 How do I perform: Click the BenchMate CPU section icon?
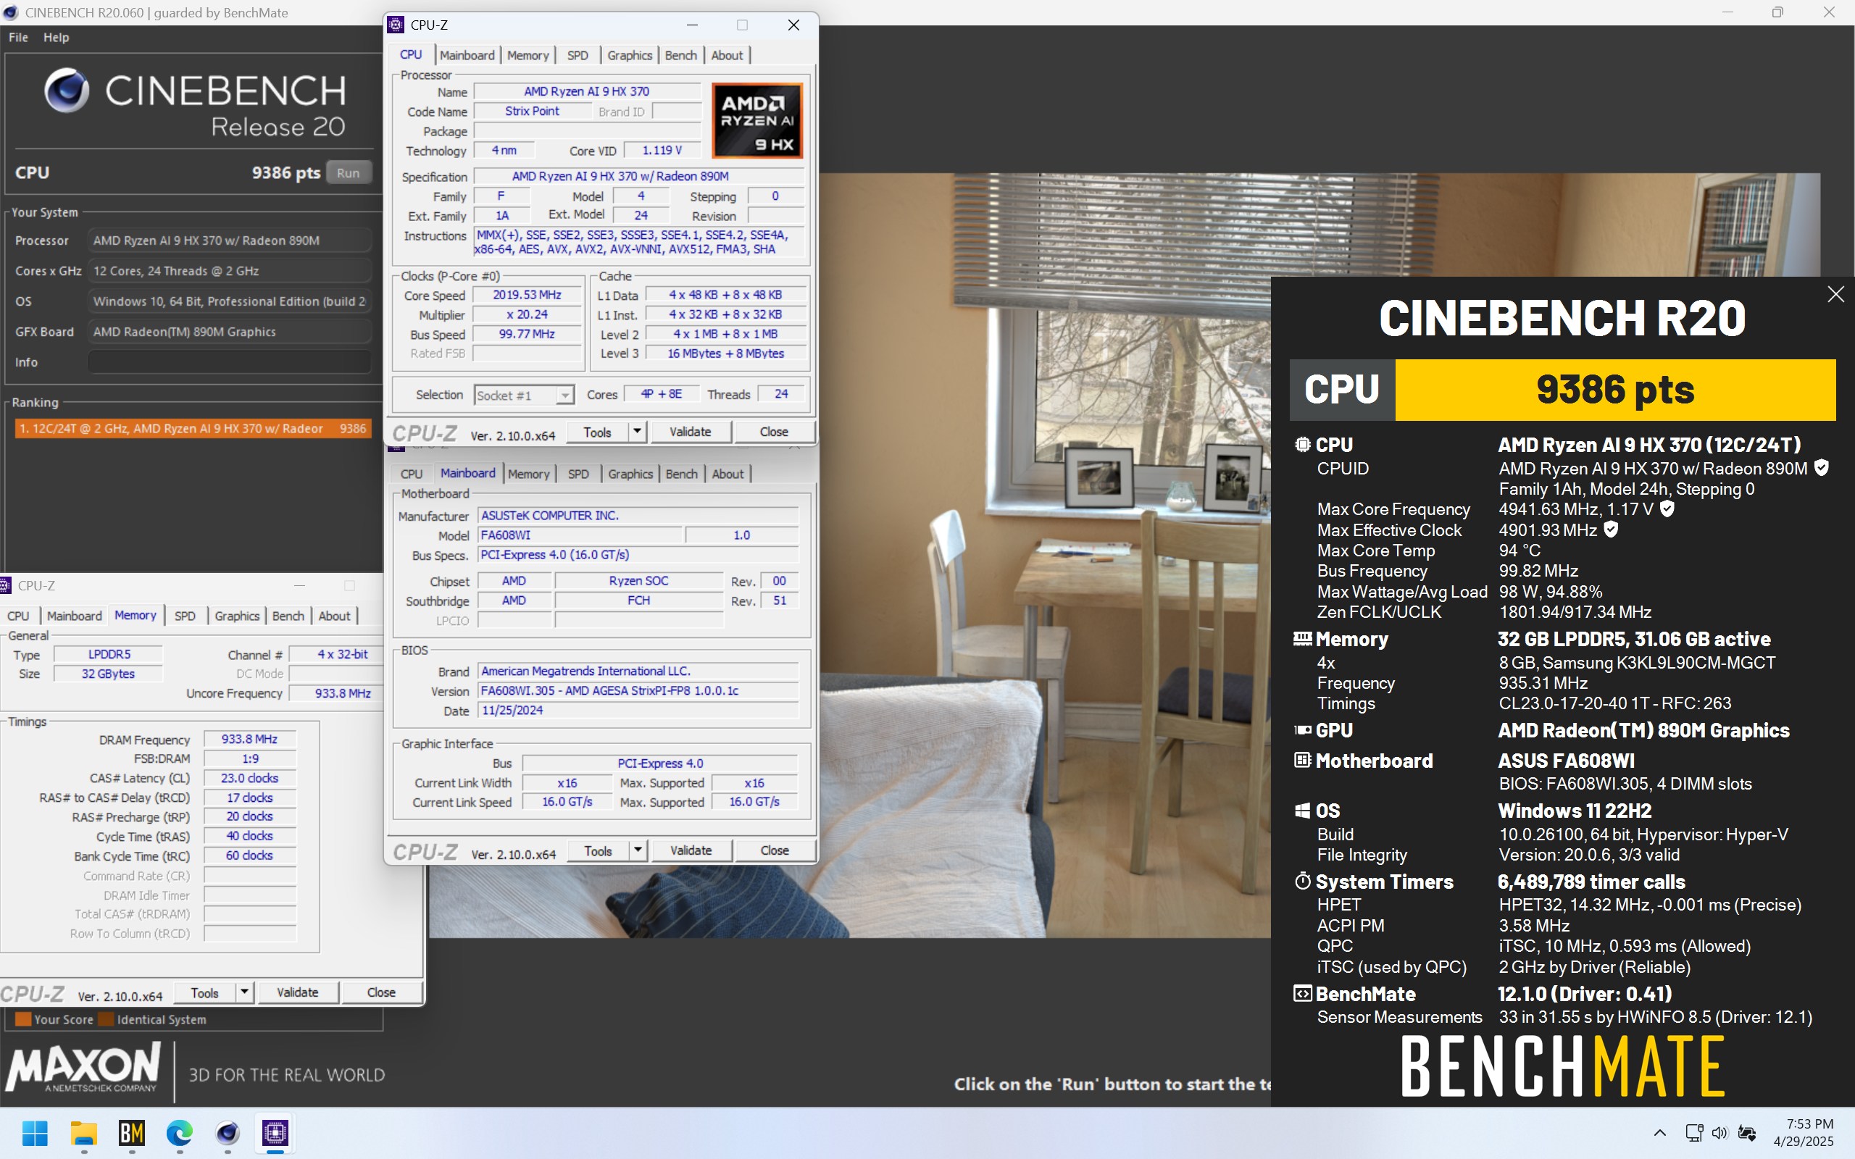pos(1301,444)
